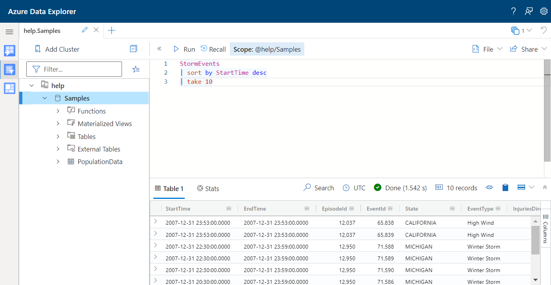551x285 pixels.
Task: Switch to the Stats tab
Action: click(x=208, y=189)
